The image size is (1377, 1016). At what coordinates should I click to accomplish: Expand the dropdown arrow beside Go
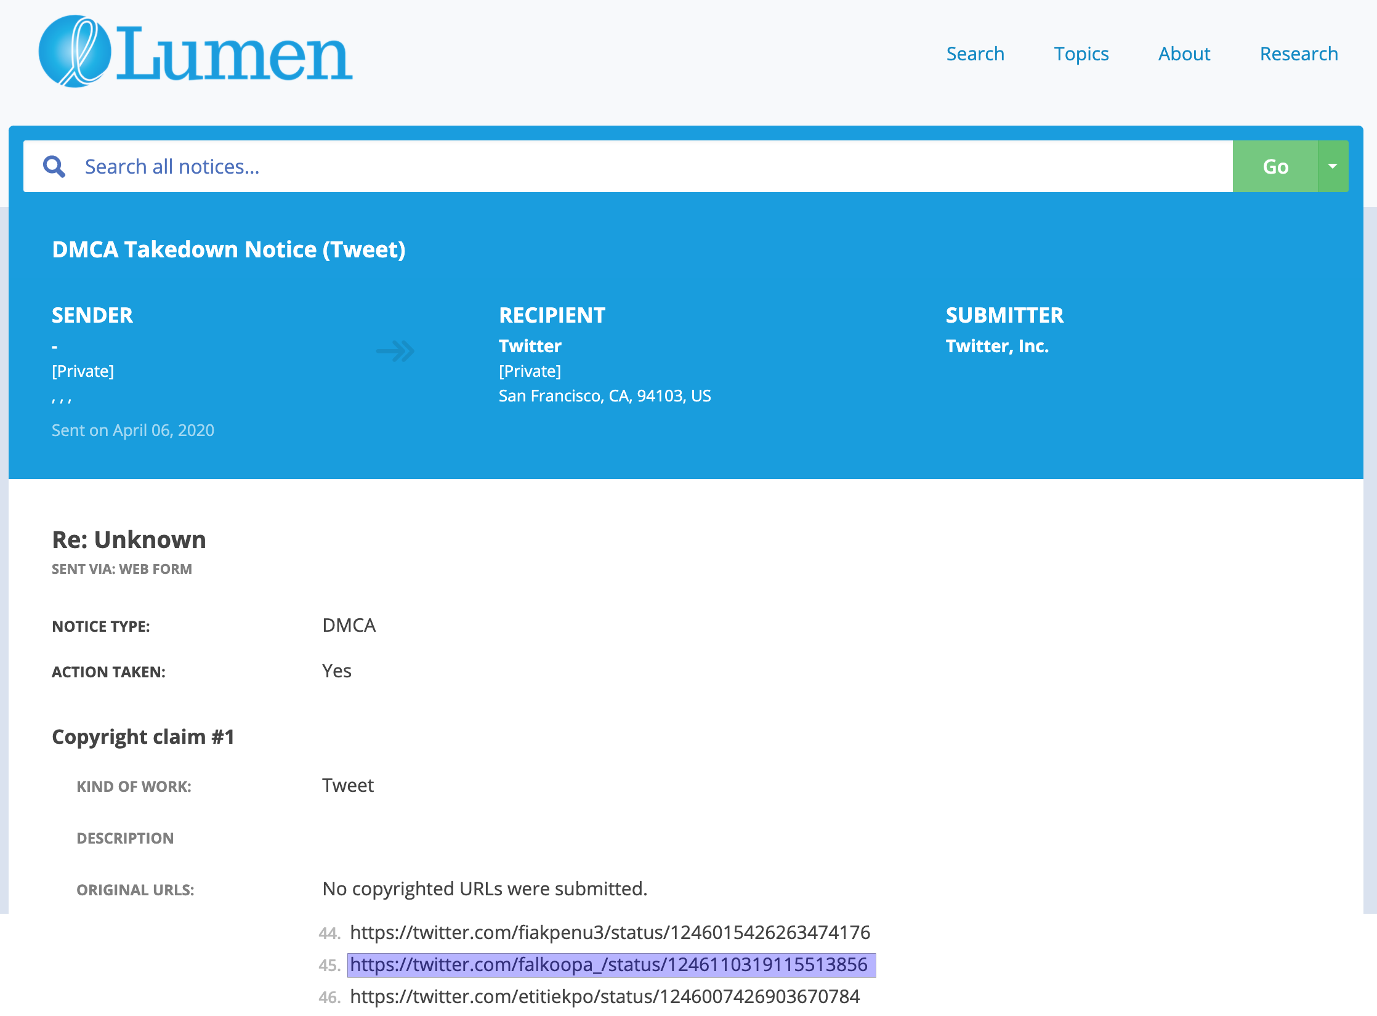pyautogui.click(x=1333, y=166)
